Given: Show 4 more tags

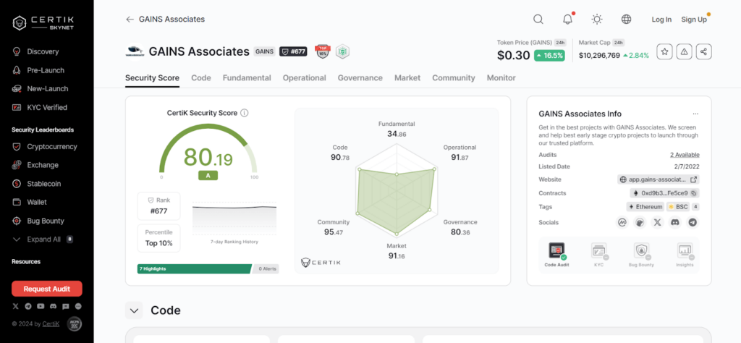Looking at the screenshot, I should click(x=695, y=207).
